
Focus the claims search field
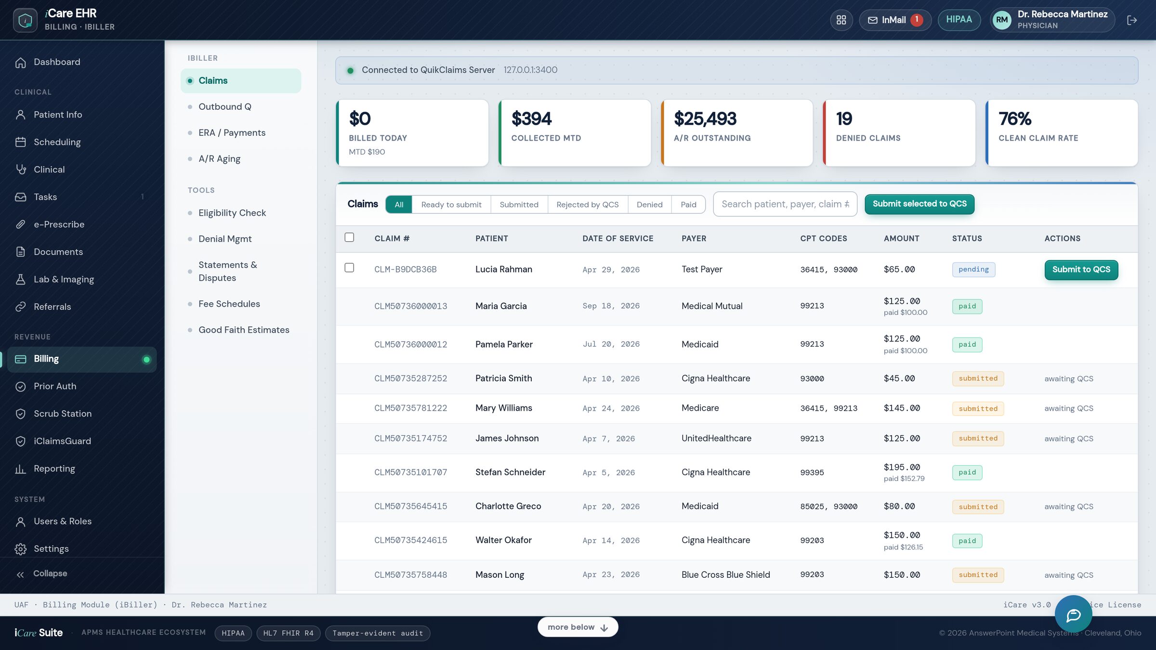pos(785,204)
